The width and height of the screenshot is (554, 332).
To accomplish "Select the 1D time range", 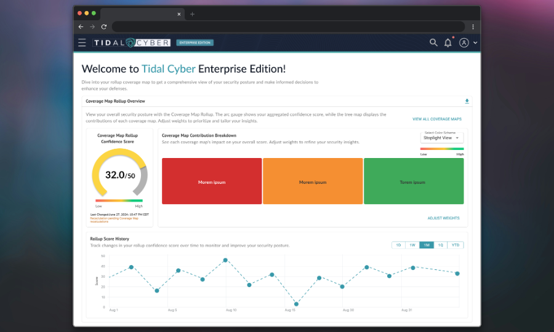I will (399, 245).
